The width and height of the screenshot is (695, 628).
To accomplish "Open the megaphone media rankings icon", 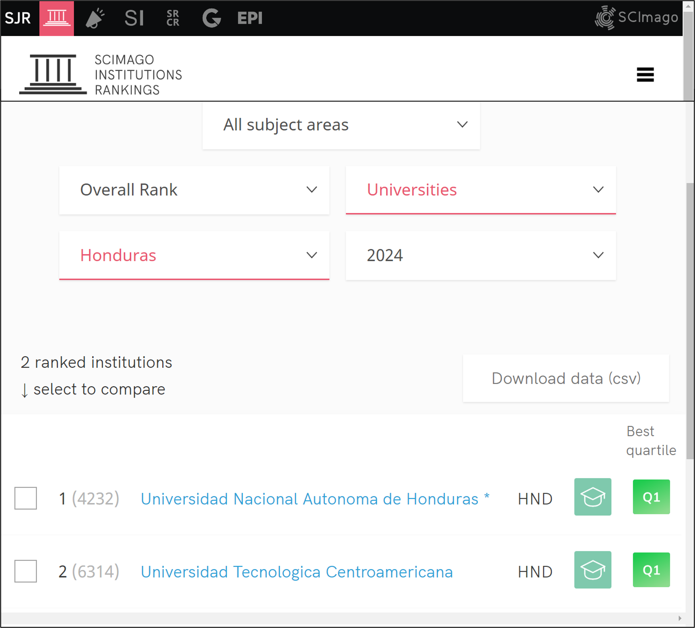I will (x=95, y=18).
